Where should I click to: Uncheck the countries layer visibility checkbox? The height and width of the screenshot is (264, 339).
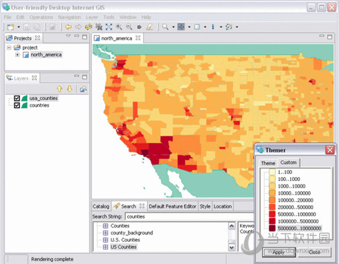[x=17, y=105]
